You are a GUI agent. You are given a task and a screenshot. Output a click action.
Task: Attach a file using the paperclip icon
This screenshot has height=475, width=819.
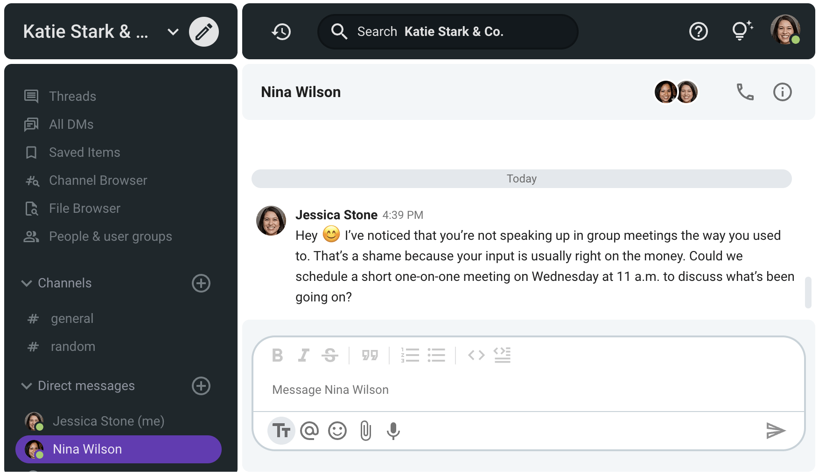pyautogui.click(x=365, y=431)
